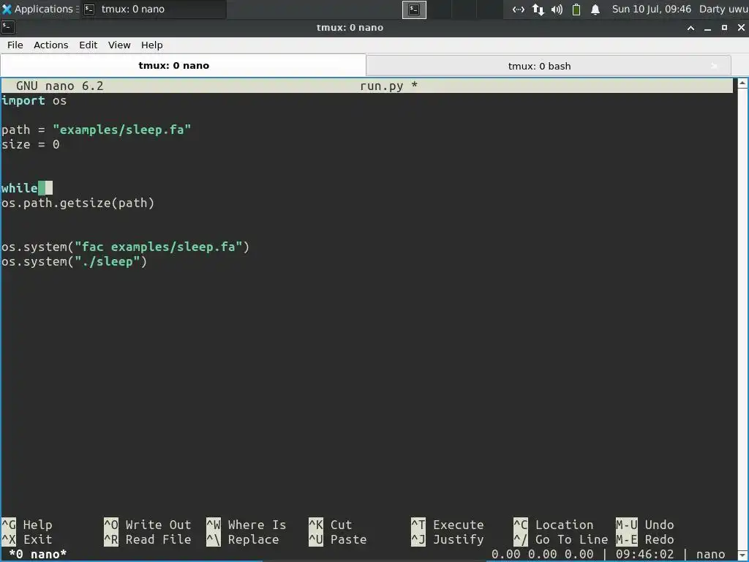Viewport: 749px width, 562px height.
Task: Open the Edit menu
Action: pyautogui.click(x=88, y=45)
